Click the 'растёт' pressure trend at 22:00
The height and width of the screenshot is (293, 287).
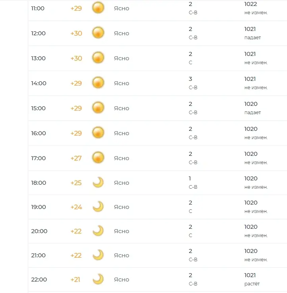coord(252,284)
